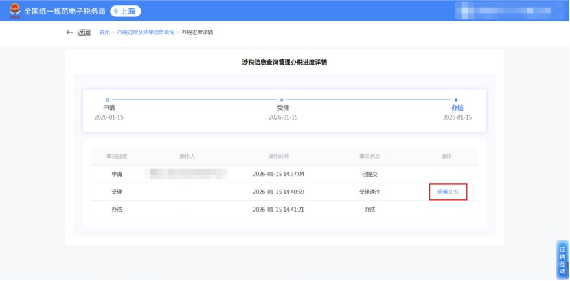Click the 全国统一规范电子税务局 title
This screenshot has height=281, width=570.
[65, 11]
